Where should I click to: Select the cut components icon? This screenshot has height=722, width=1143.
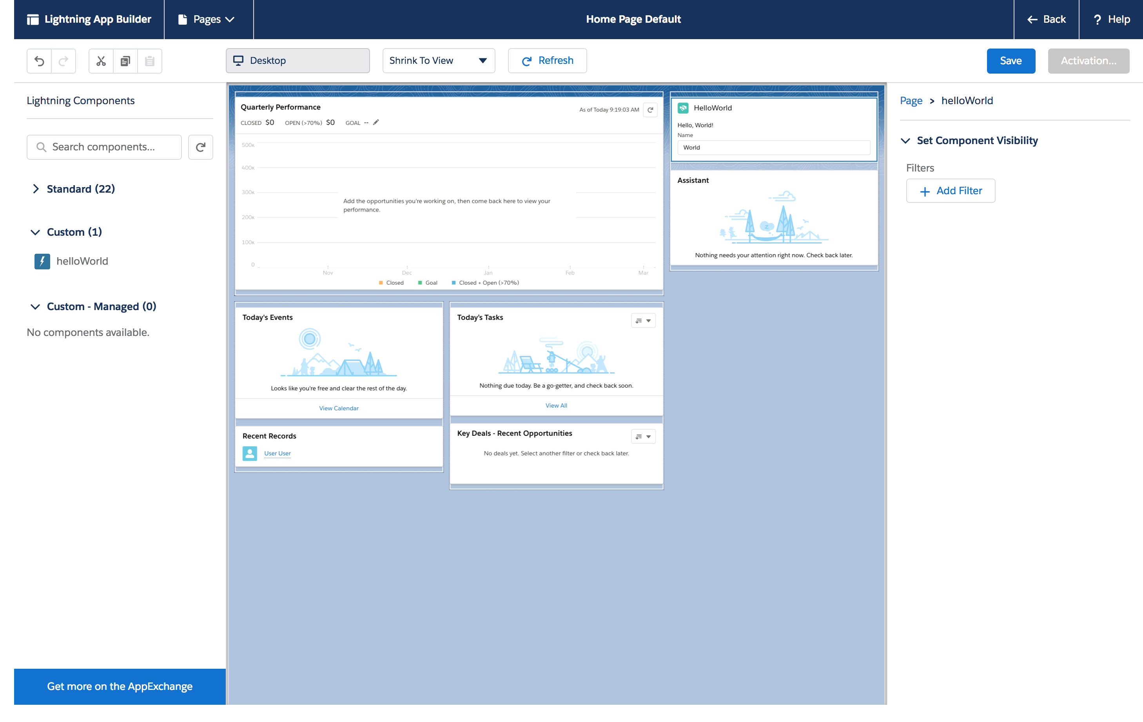point(101,61)
